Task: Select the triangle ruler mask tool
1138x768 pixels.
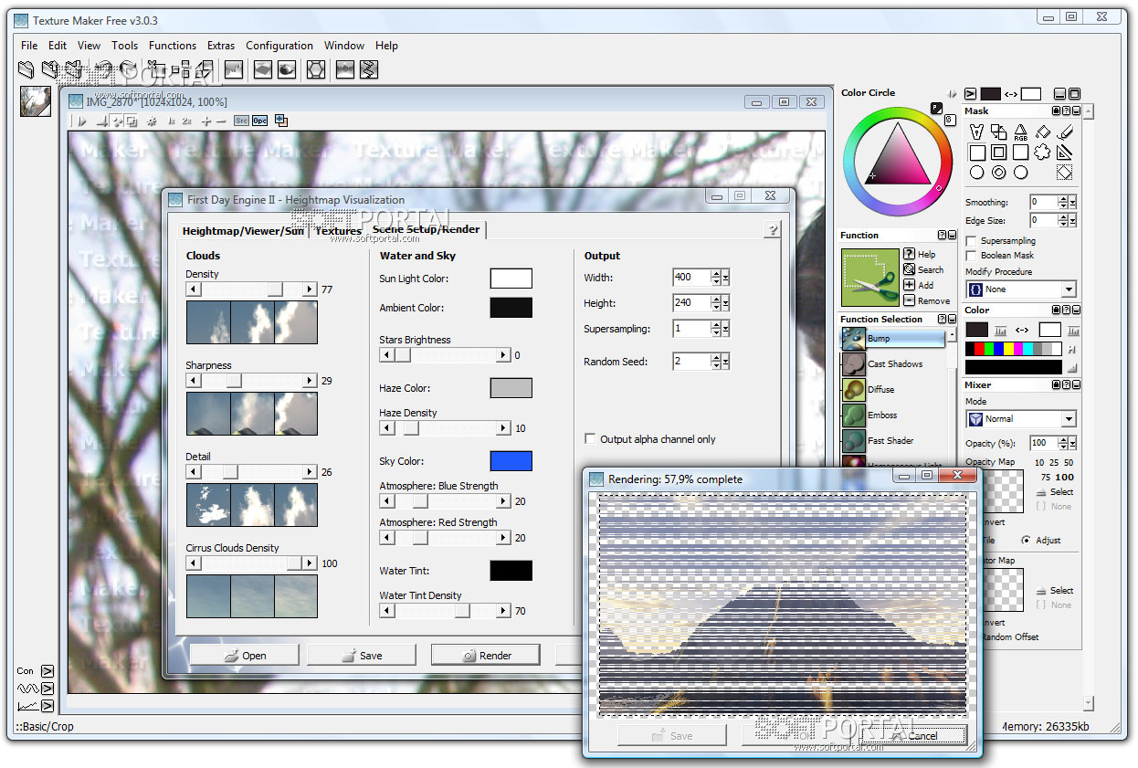Action: click(1065, 153)
